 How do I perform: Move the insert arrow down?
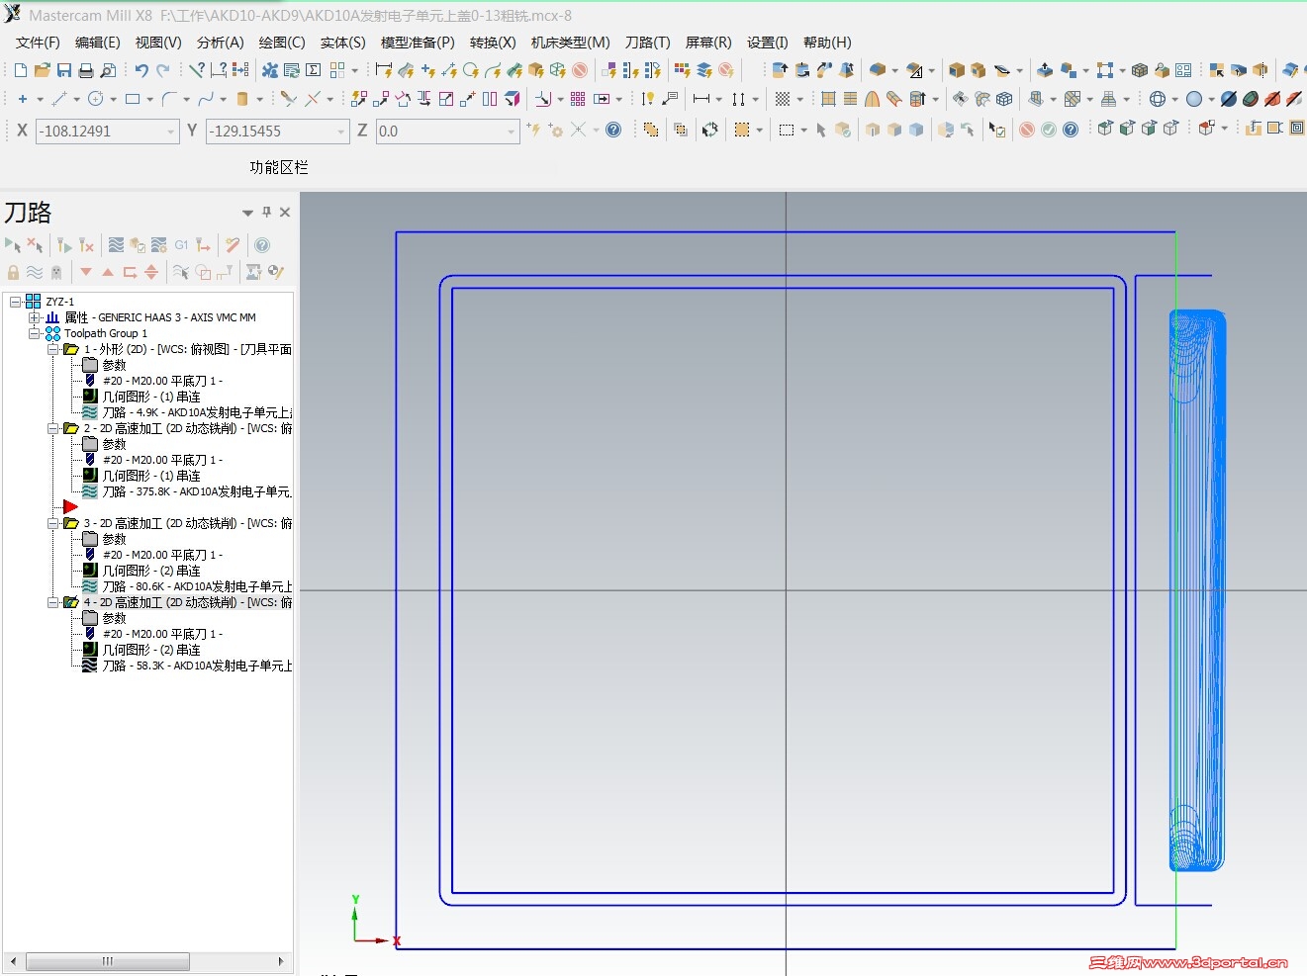[86, 272]
